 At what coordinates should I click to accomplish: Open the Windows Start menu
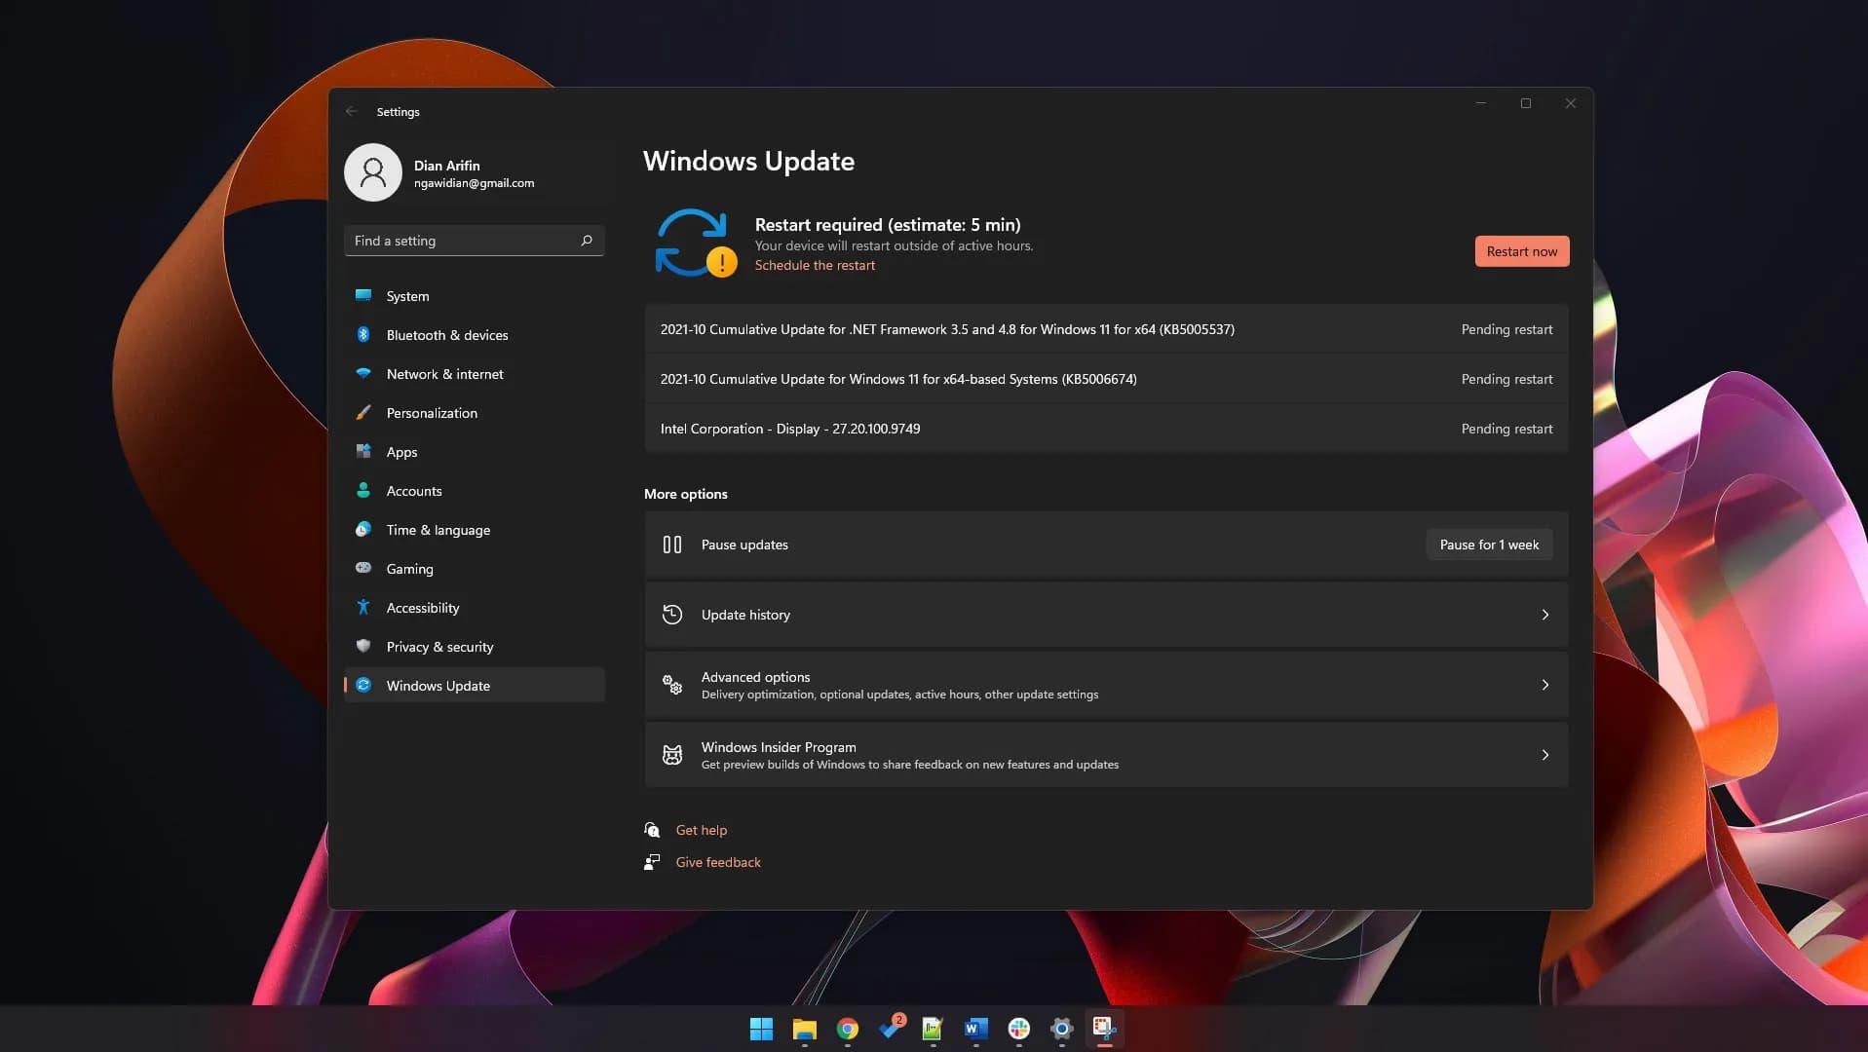pyautogui.click(x=761, y=1029)
